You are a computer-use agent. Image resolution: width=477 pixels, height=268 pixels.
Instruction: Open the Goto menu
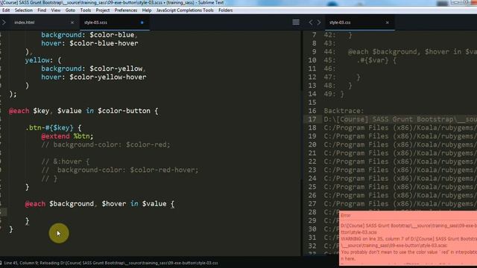[70, 10]
